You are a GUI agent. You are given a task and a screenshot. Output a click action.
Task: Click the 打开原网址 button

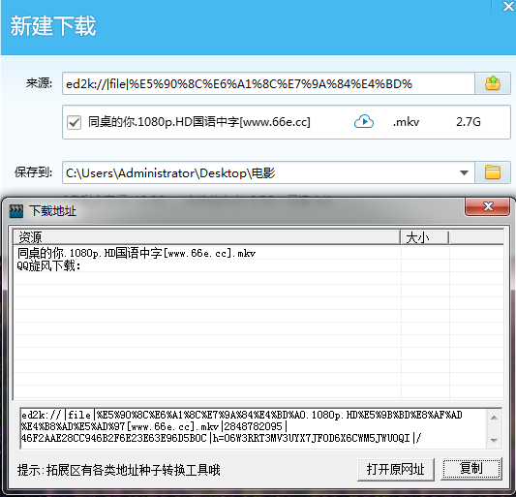[396, 469]
